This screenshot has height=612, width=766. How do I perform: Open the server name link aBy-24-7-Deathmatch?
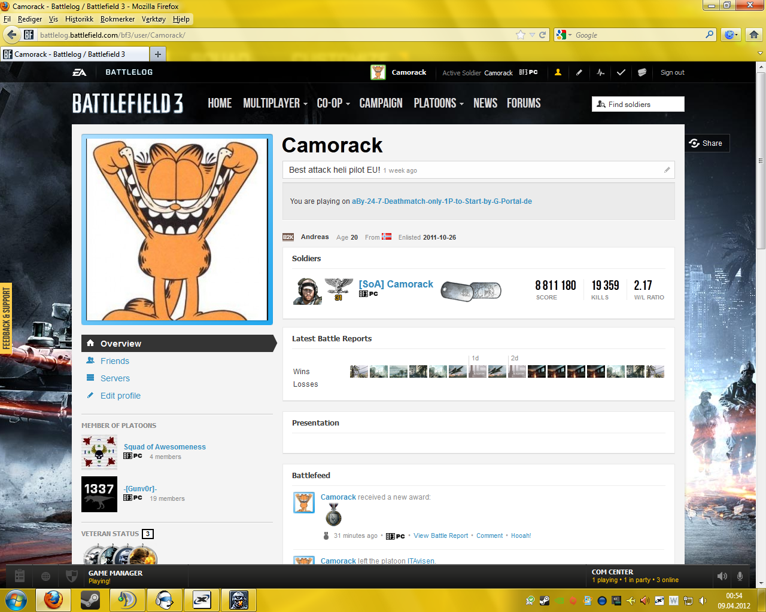[x=442, y=201]
